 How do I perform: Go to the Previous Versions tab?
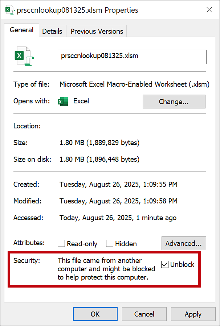click(97, 32)
